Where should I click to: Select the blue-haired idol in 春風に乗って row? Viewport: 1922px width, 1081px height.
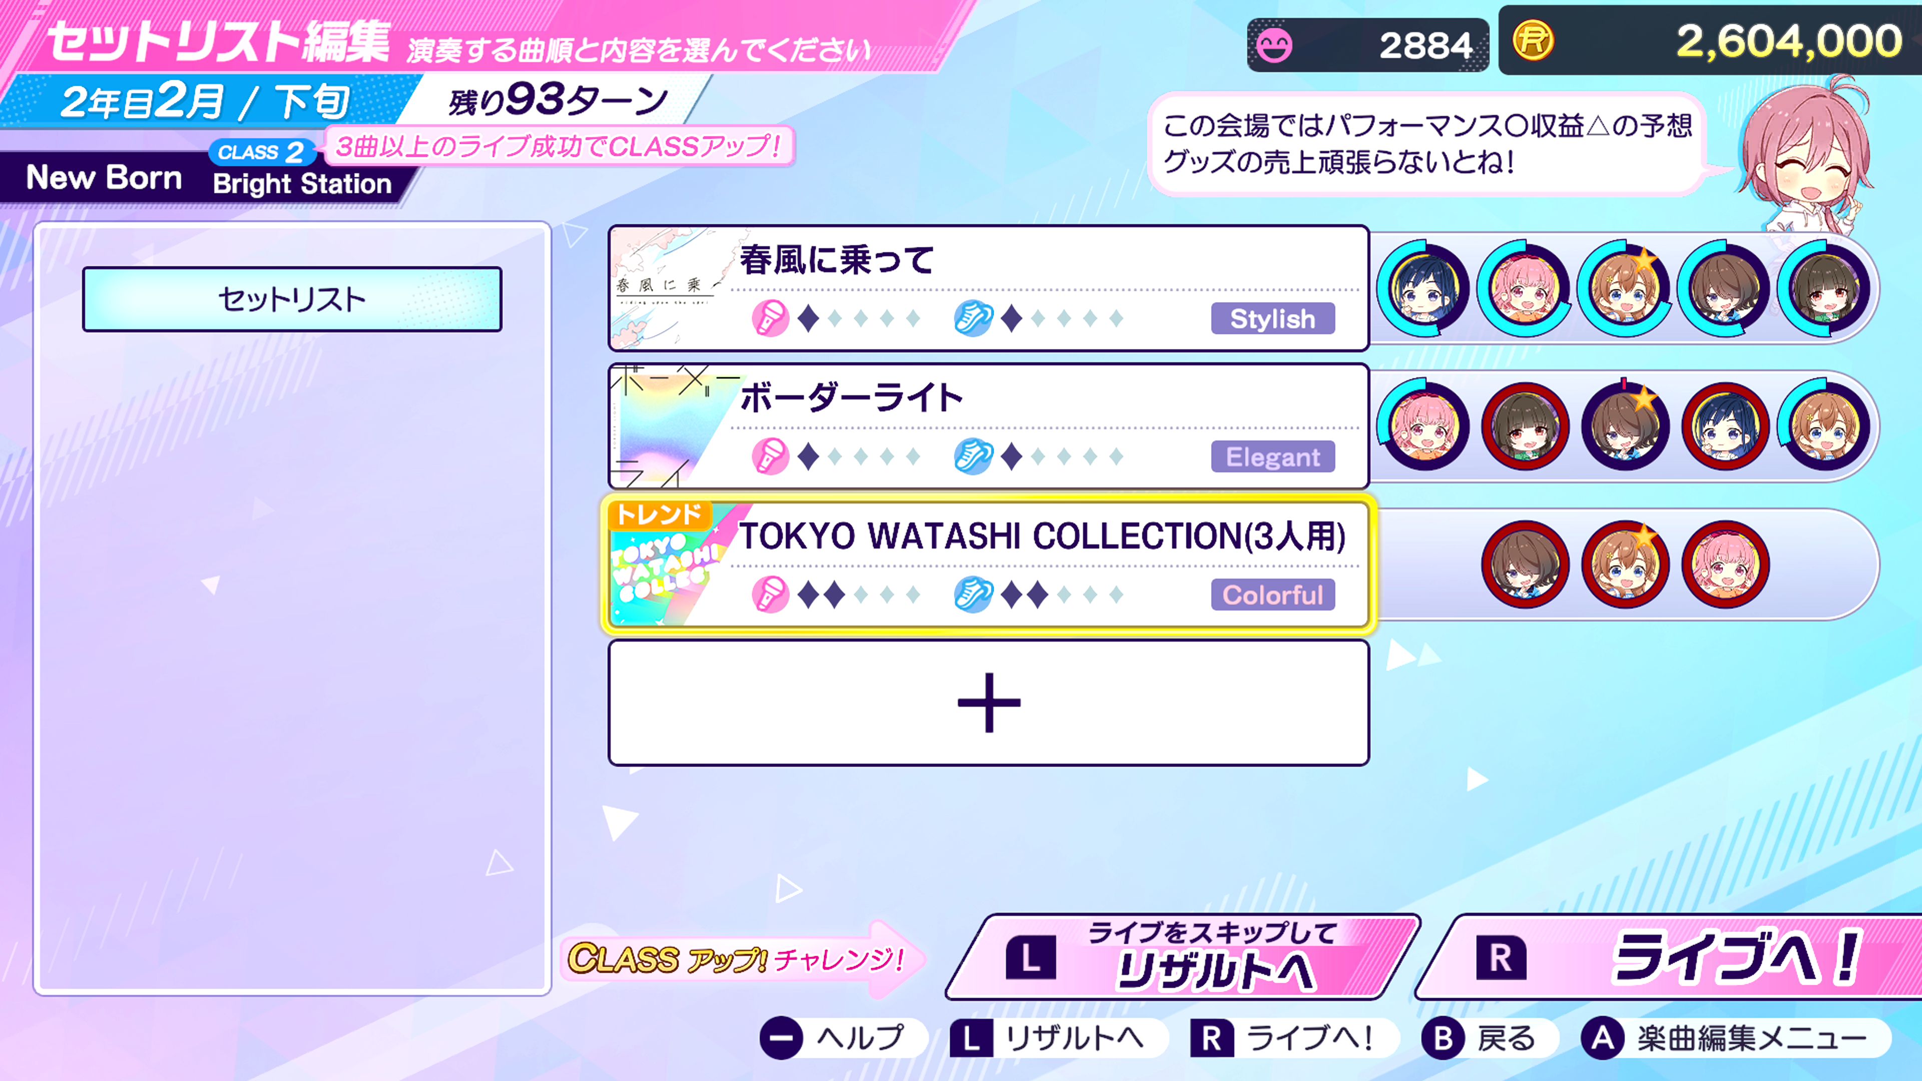pos(1423,289)
